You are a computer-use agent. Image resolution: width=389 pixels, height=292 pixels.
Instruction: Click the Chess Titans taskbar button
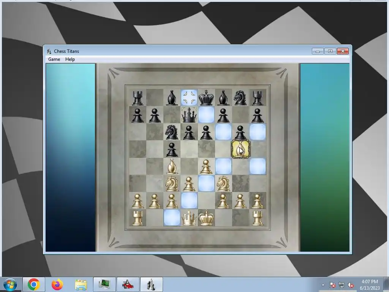click(x=151, y=284)
